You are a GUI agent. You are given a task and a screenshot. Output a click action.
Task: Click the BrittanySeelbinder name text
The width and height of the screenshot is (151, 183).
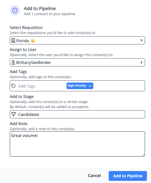[x=34, y=63]
